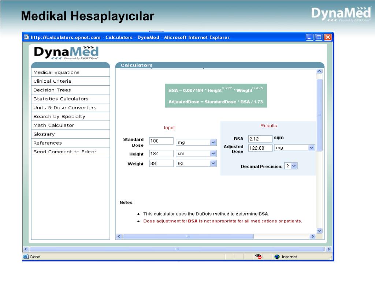375x281 pixels.
Task: Select Decision Trees in the sidebar
Action: [x=71, y=90]
